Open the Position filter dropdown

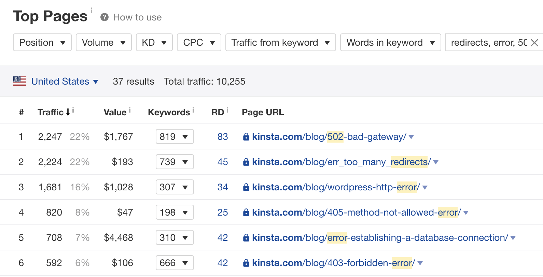(42, 42)
